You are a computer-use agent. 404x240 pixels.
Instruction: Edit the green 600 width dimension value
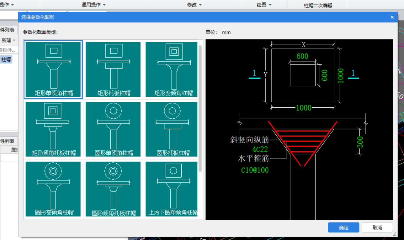pyautogui.click(x=302, y=56)
